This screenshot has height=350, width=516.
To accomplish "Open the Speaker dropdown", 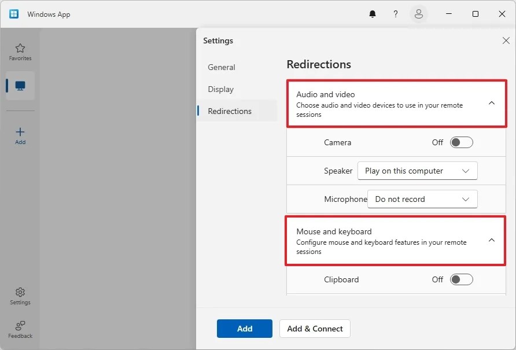I will [417, 171].
